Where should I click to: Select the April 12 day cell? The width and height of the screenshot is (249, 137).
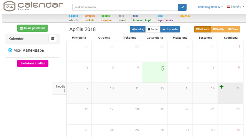[x=155, y=93]
